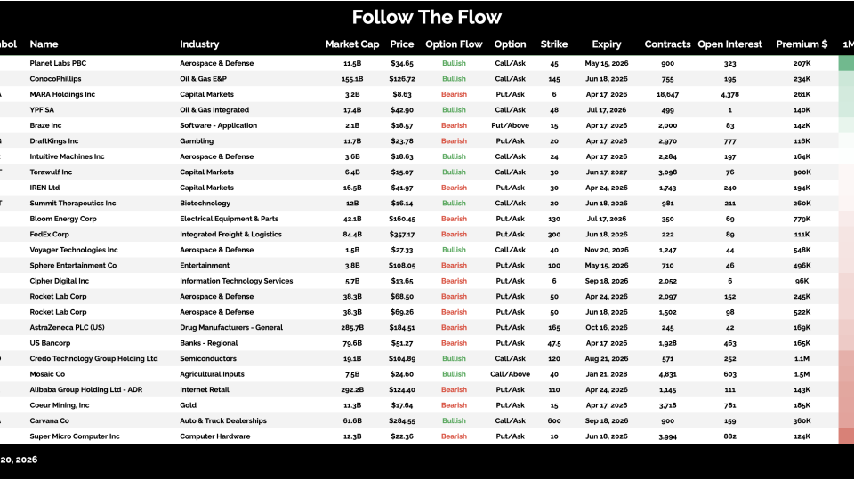The width and height of the screenshot is (854, 480).
Task: Select Credo Technology Group Holding Ltd
Action: (93, 359)
